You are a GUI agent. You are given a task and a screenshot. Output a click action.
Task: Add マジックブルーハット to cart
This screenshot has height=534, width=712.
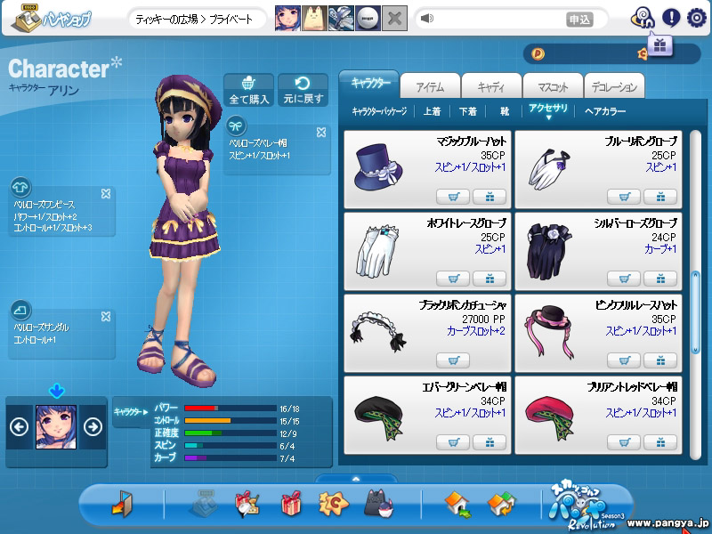point(453,197)
